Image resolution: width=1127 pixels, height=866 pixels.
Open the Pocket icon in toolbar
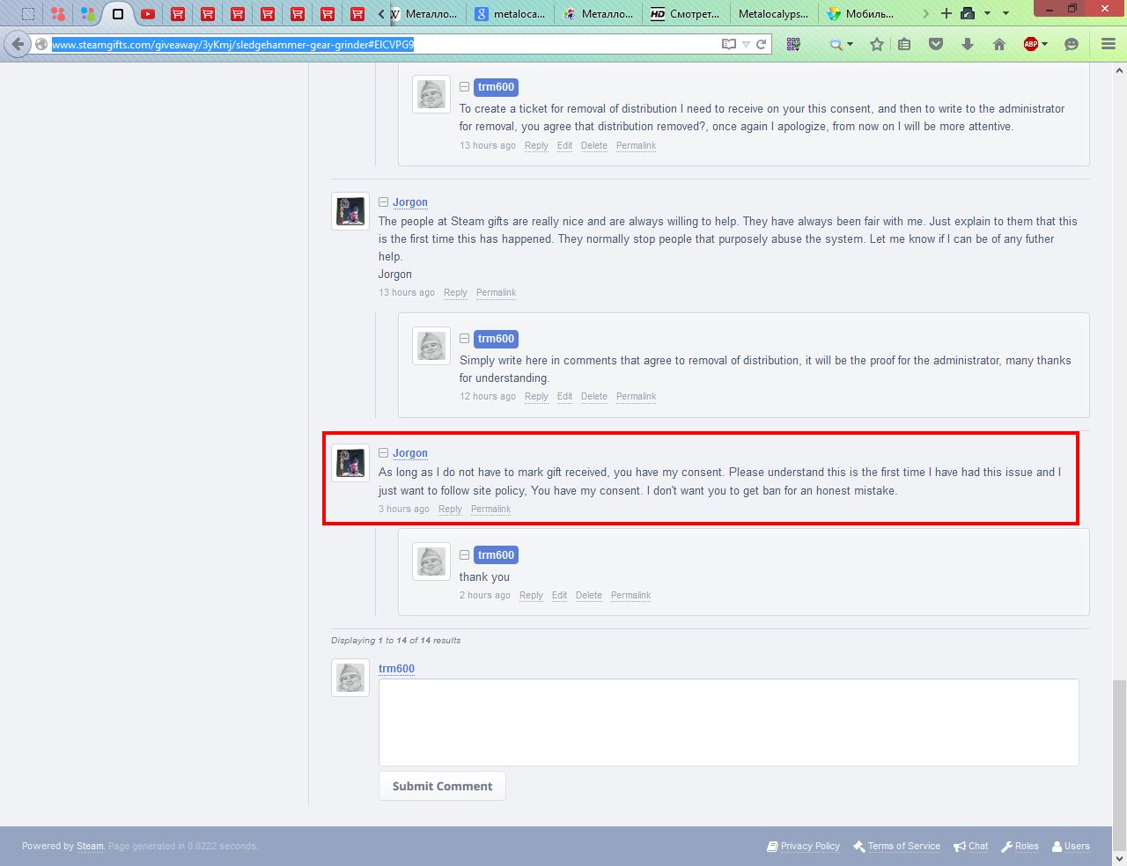(x=936, y=44)
